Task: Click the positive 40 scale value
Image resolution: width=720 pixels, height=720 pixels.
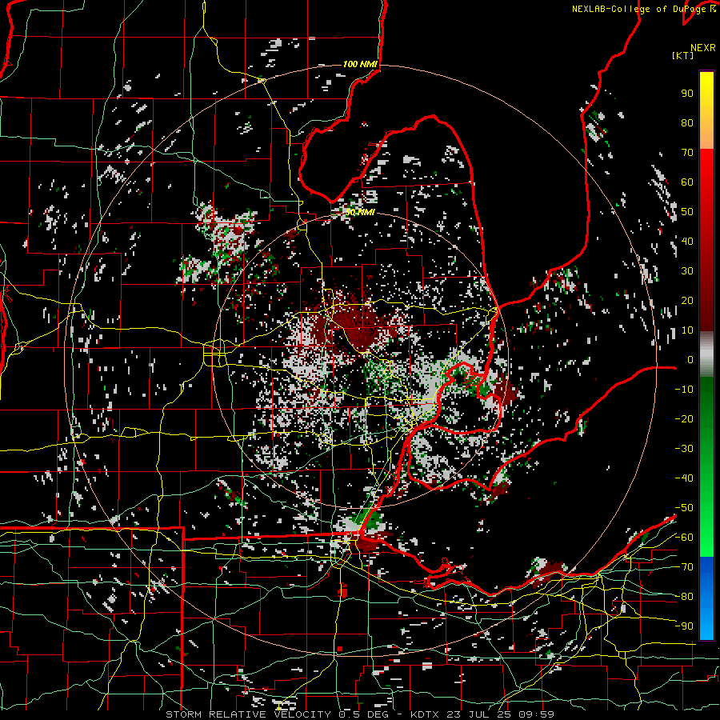Action: [687, 241]
